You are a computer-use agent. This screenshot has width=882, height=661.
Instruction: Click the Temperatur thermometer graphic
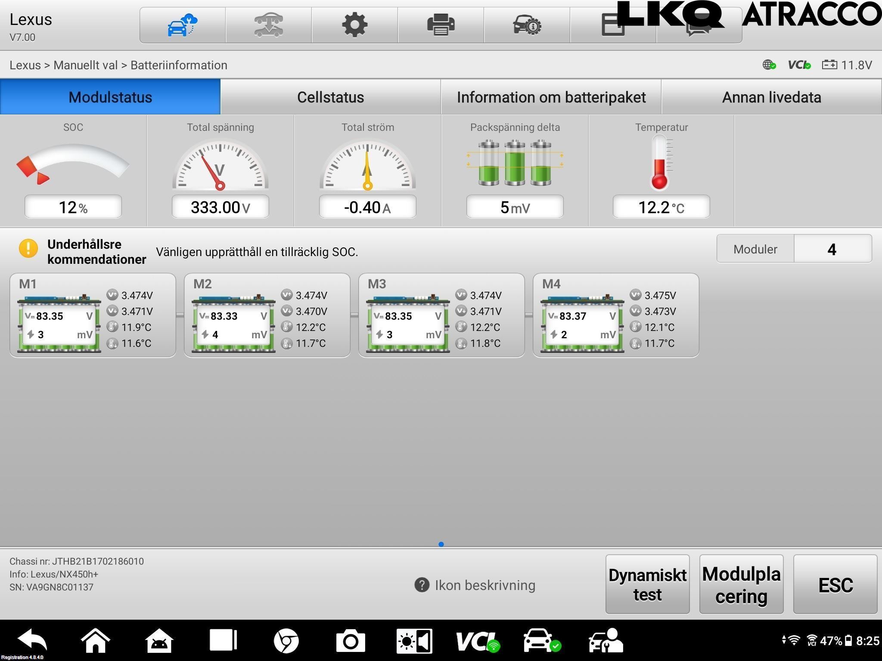pos(661,163)
